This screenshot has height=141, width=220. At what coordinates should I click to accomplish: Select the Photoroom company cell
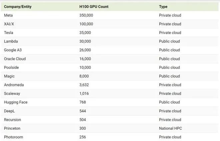tap(13, 137)
